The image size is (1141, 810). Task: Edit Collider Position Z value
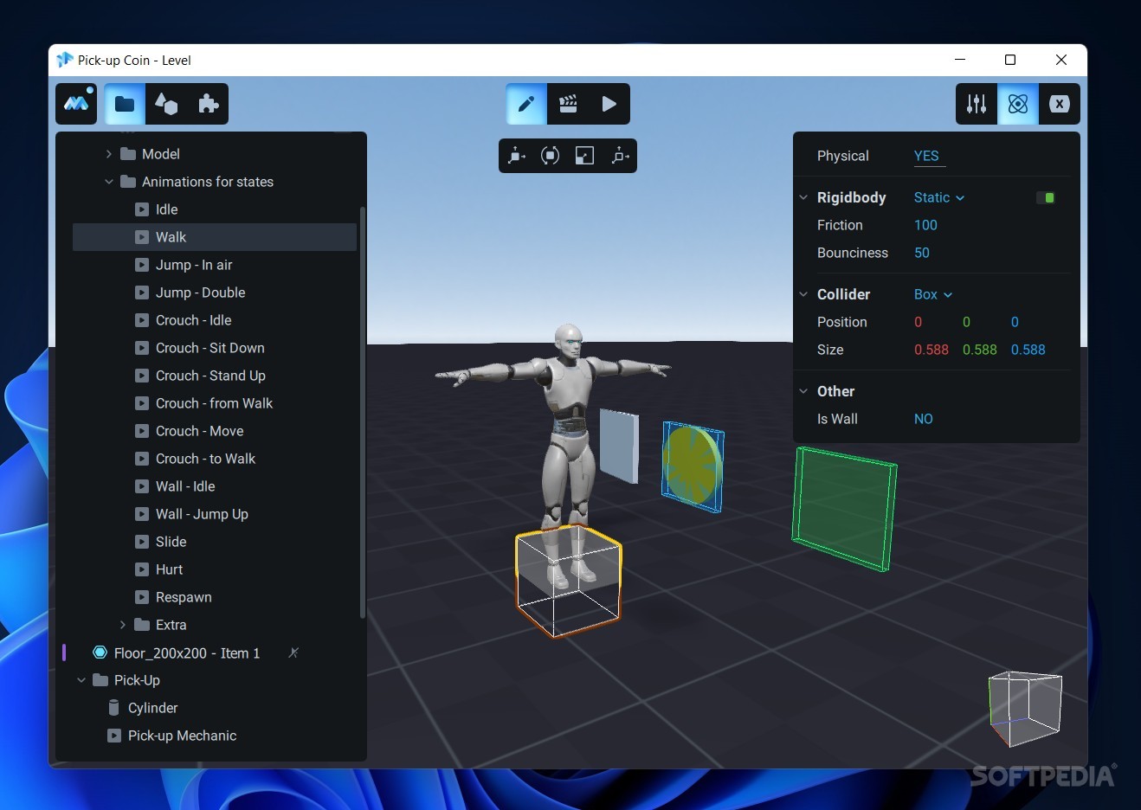point(1015,322)
